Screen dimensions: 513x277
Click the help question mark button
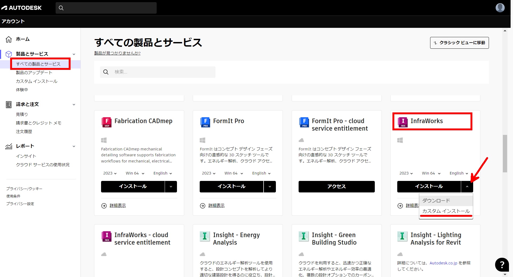point(502,265)
